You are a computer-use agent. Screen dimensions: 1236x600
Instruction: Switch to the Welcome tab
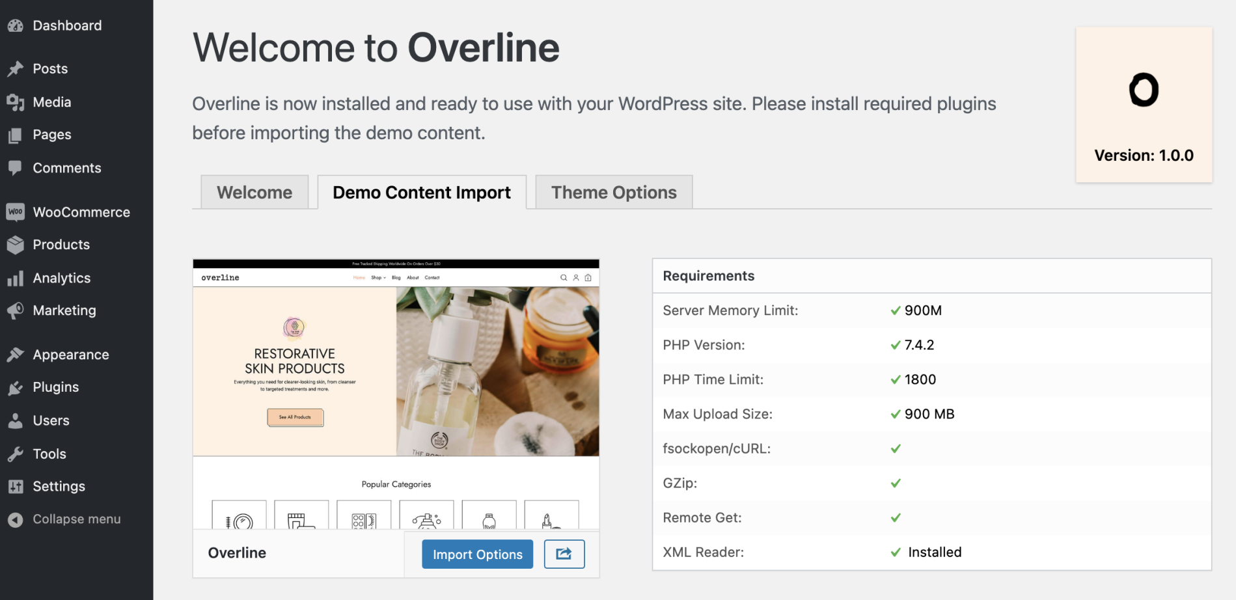pyautogui.click(x=254, y=192)
